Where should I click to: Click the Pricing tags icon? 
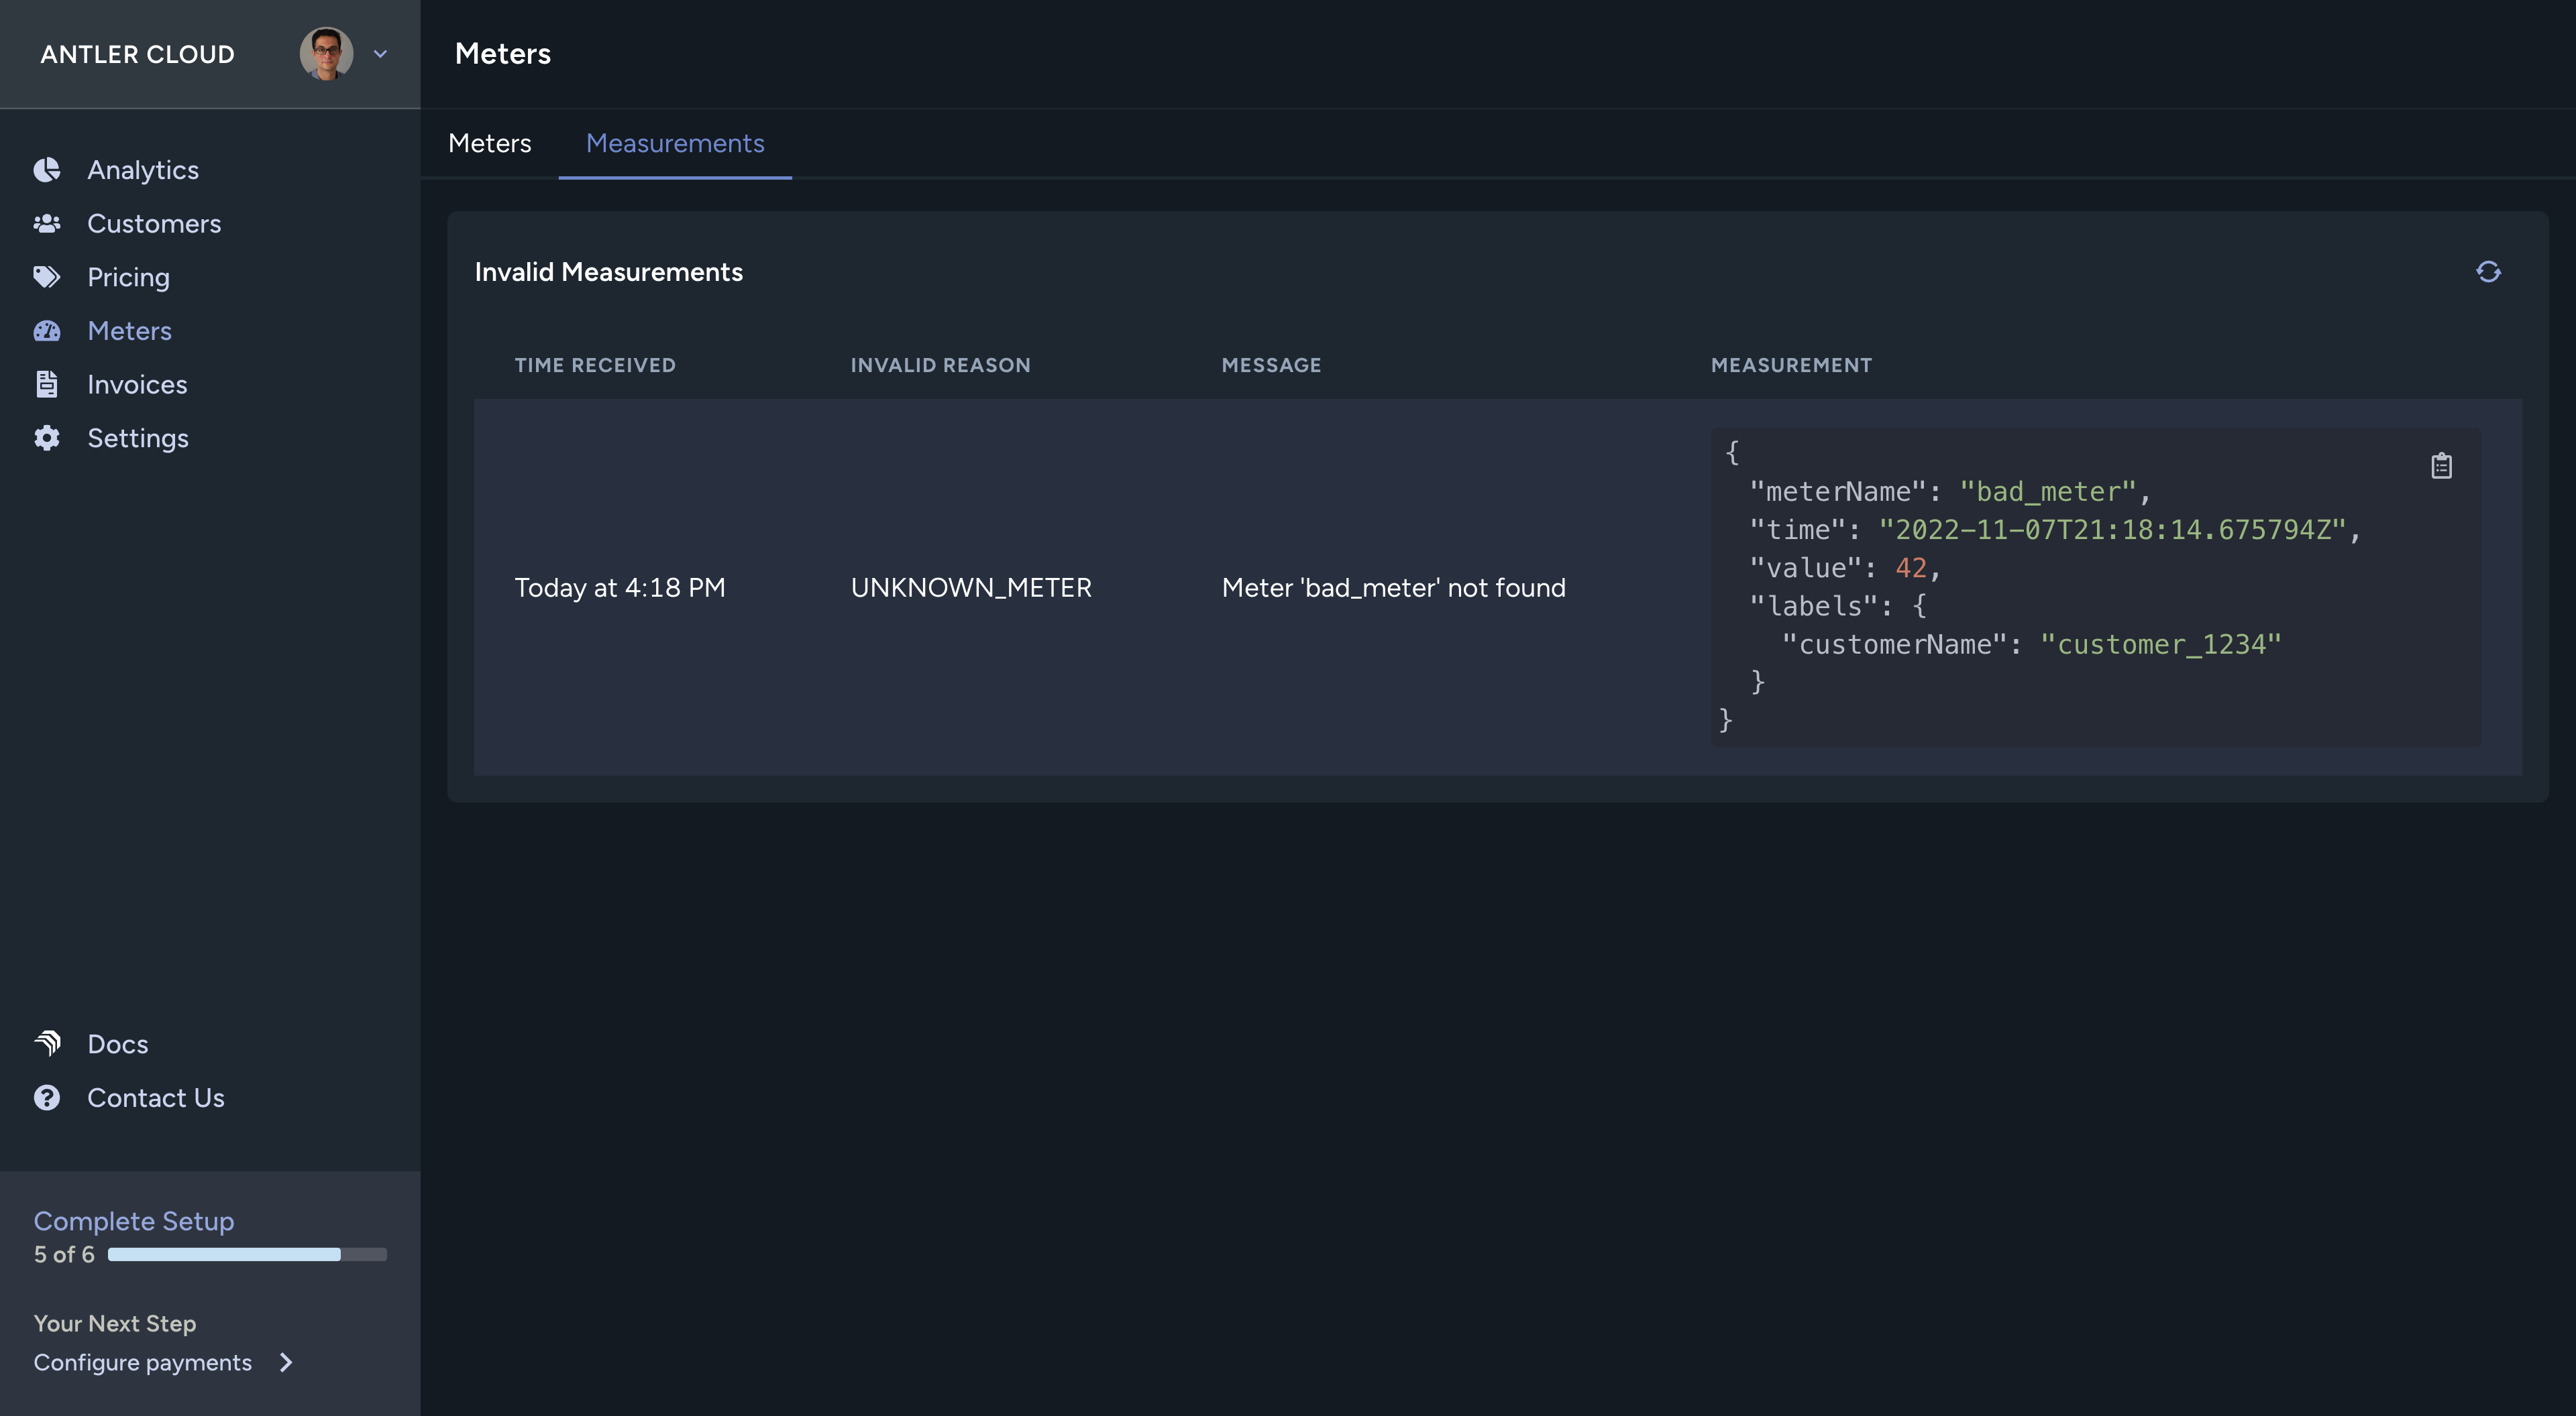tap(47, 277)
